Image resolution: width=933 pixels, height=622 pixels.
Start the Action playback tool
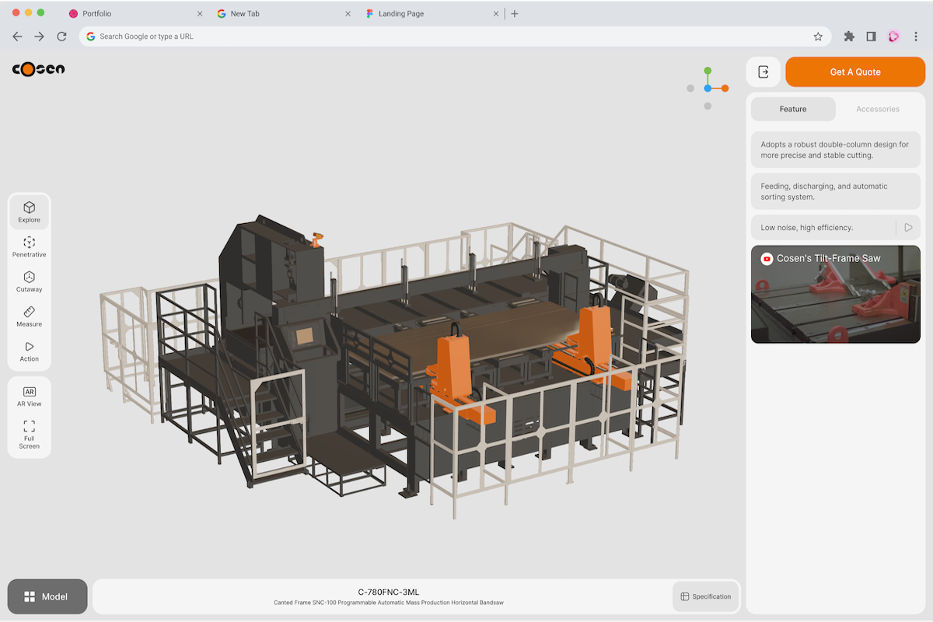click(29, 351)
